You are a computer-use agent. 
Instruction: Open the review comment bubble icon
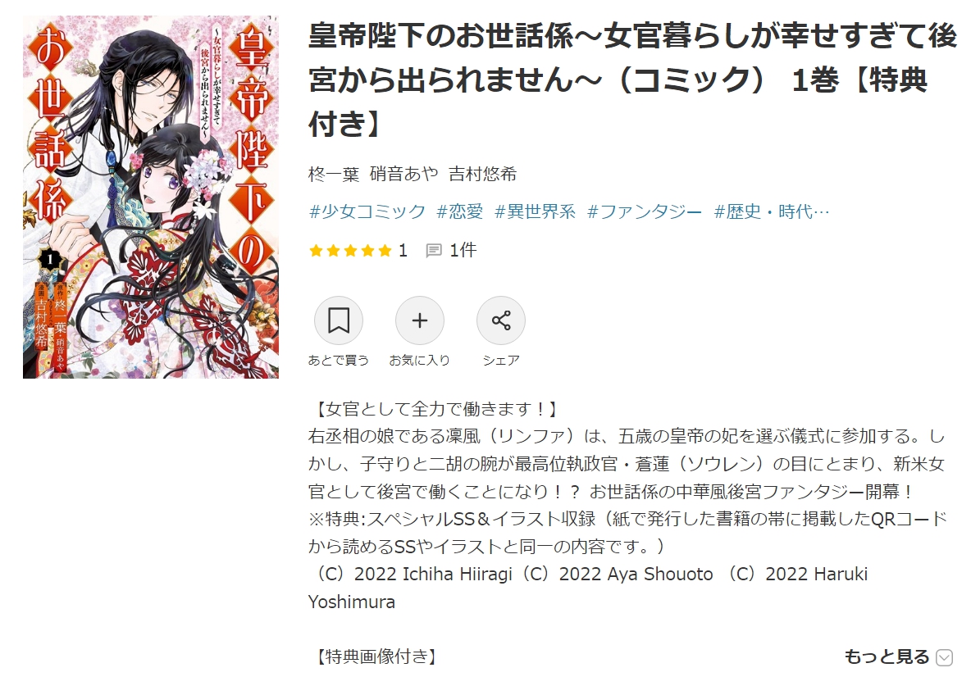[x=434, y=251]
